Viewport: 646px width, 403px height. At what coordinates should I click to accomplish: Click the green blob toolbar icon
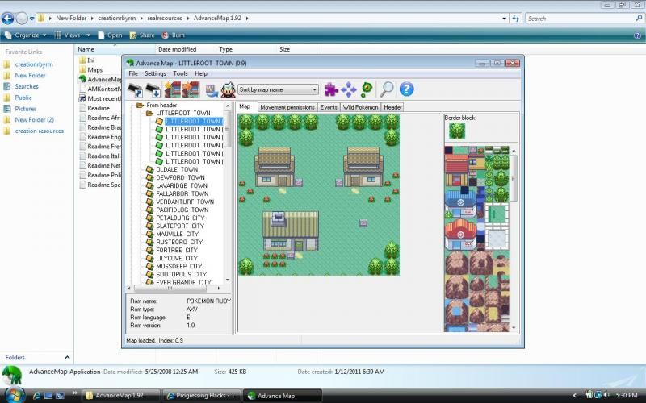point(367,89)
